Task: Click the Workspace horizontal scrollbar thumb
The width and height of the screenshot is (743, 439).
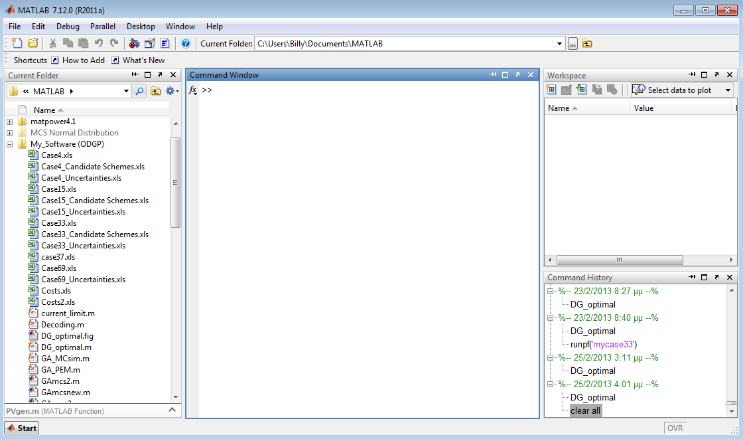Action: click(620, 260)
